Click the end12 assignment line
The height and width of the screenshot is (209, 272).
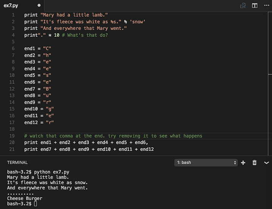point(39,122)
